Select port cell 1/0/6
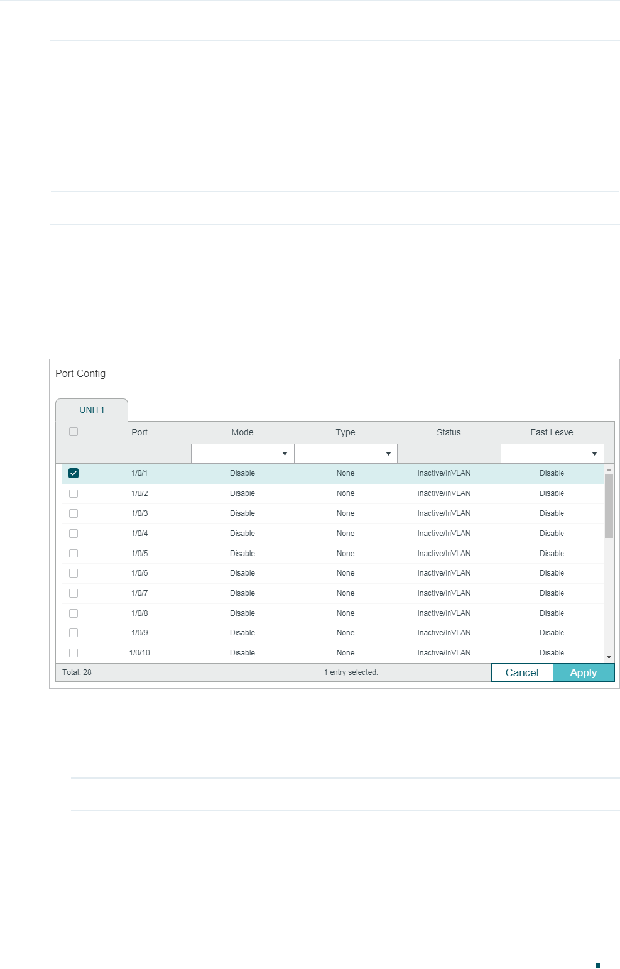Image resolution: width=620 pixels, height=969 pixels. [x=139, y=573]
